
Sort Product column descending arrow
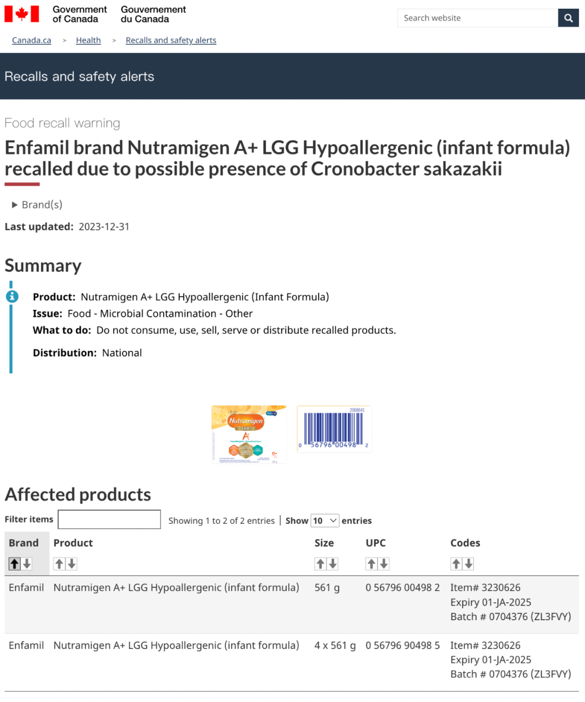point(71,564)
